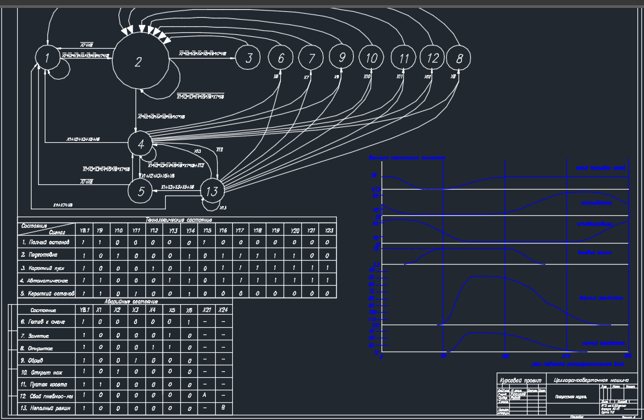Pick state node 13 circle
The image size is (644, 420).
point(211,191)
